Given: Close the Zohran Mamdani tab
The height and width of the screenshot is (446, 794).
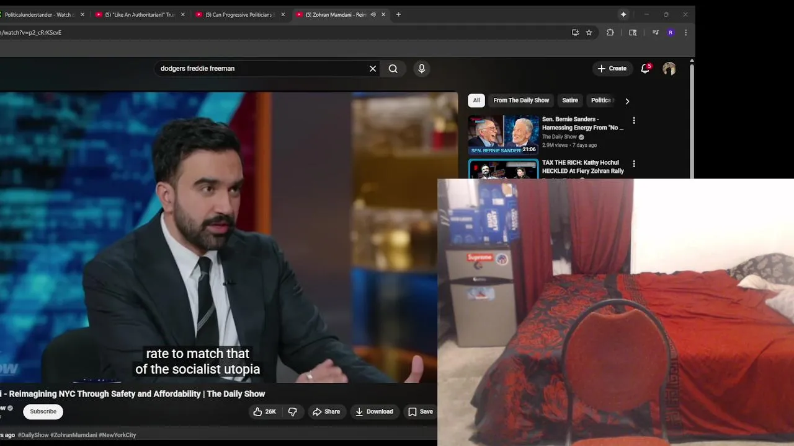Looking at the screenshot, I should click(x=383, y=14).
